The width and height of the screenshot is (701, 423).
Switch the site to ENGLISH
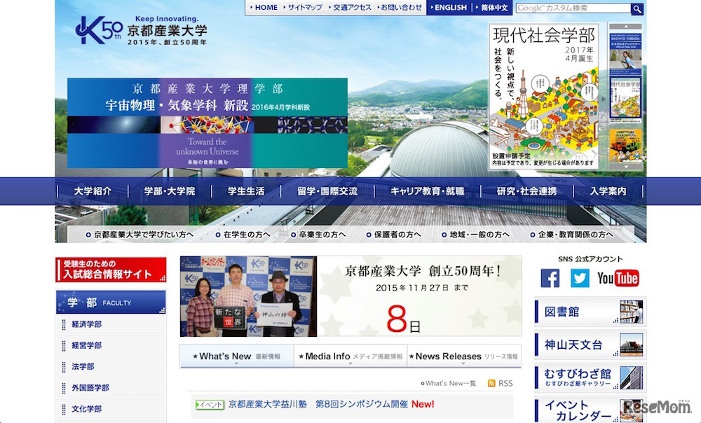[x=449, y=7]
